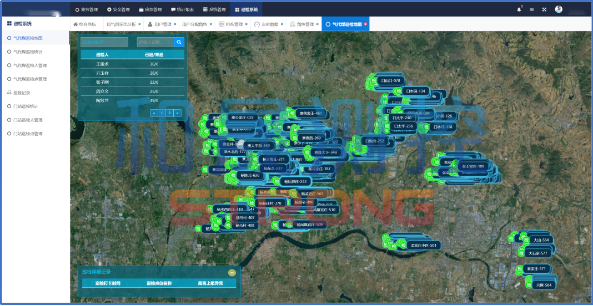Open 应急管理 in the top navigation
This screenshot has height=306, width=593.
tap(150, 9)
